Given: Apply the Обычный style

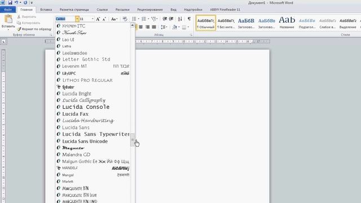Looking at the screenshot, I should click(206, 23).
